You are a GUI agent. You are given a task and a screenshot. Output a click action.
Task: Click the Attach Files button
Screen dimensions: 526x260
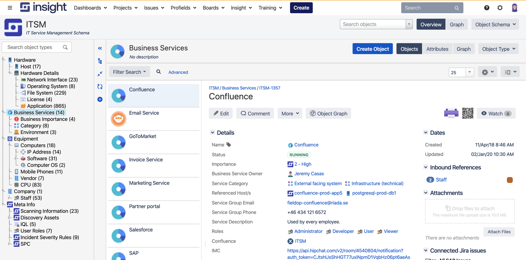pyautogui.click(x=499, y=232)
